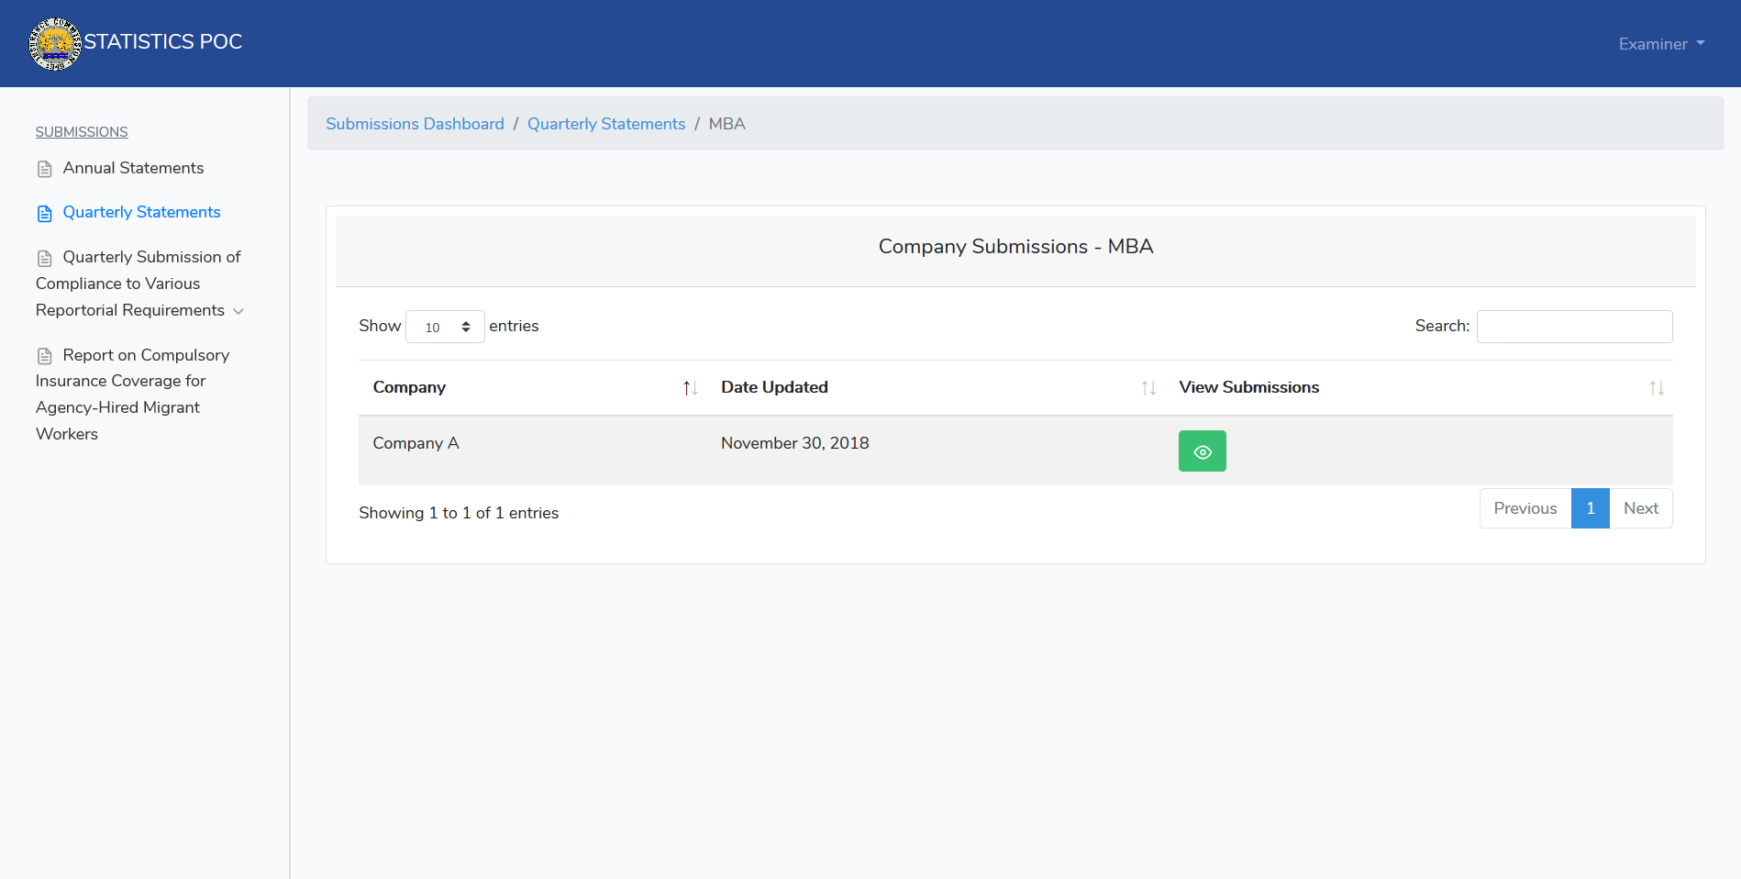Click the Previous pagination button
Screen dimensions: 1741x879
click(1525, 508)
